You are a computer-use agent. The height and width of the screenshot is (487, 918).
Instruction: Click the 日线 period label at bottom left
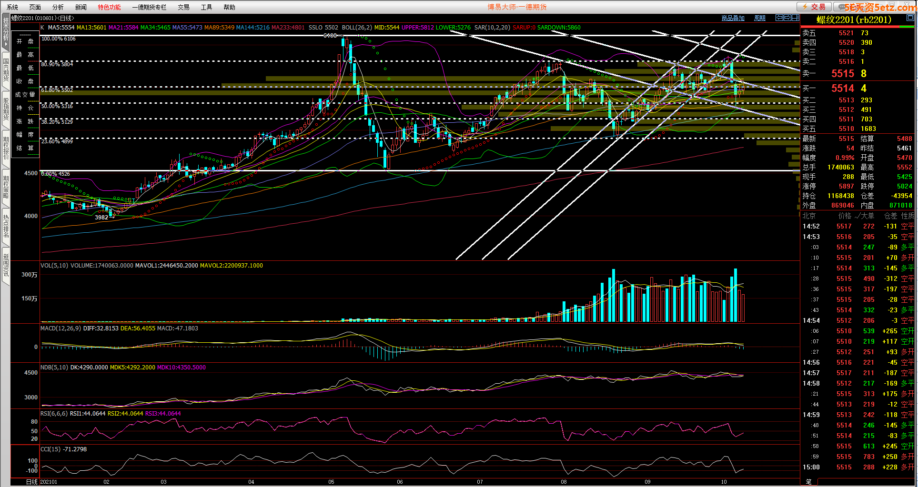tap(31, 482)
